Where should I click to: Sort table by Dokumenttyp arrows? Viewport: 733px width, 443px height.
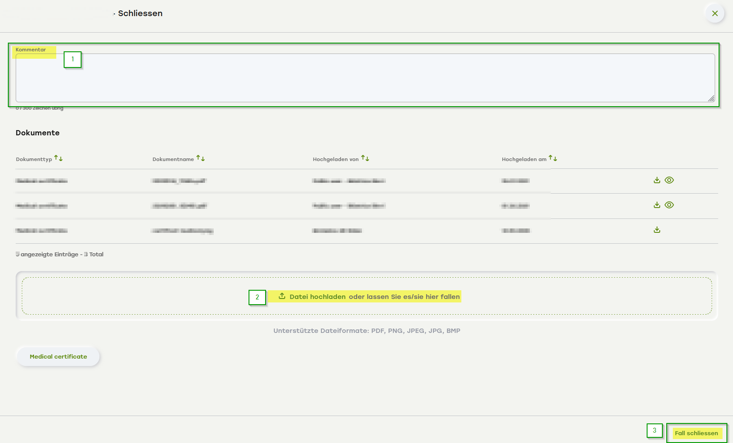click(58, 158)
